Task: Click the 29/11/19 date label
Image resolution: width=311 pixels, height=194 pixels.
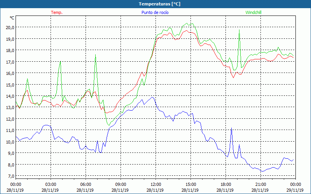Action: pyautogui.click(x=295, y=190)
